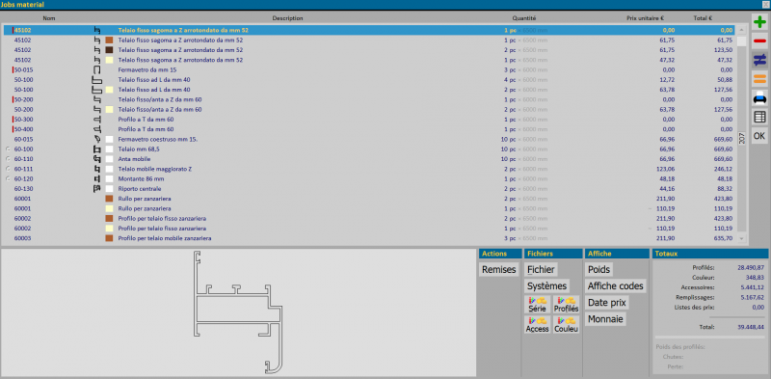Viewport: 771px width, 379px height.
Task: Click the green plus add material icon
Action: coord(759,22)
